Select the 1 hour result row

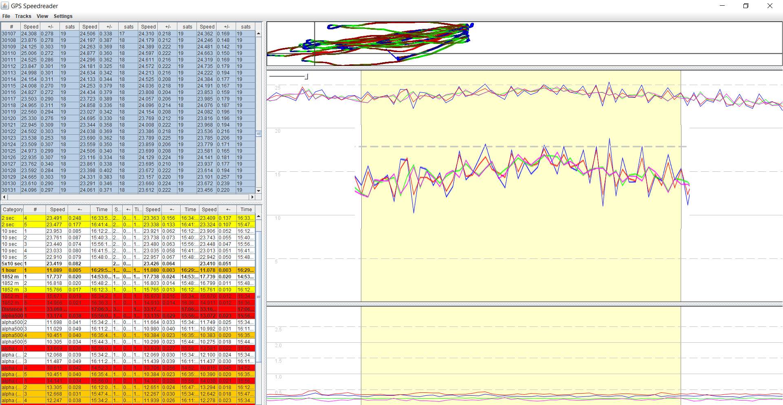[12, 270]
